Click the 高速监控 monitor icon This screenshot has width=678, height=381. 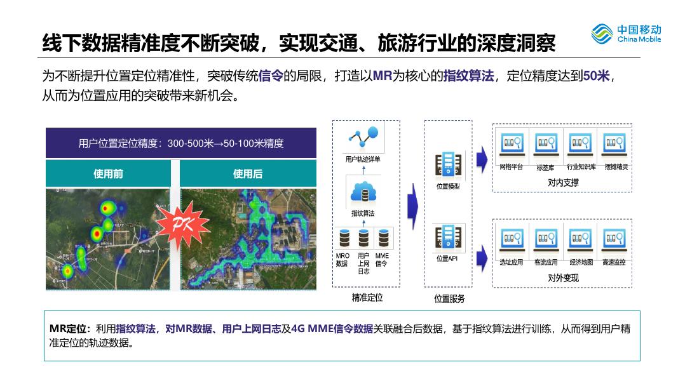pos(614,240)
